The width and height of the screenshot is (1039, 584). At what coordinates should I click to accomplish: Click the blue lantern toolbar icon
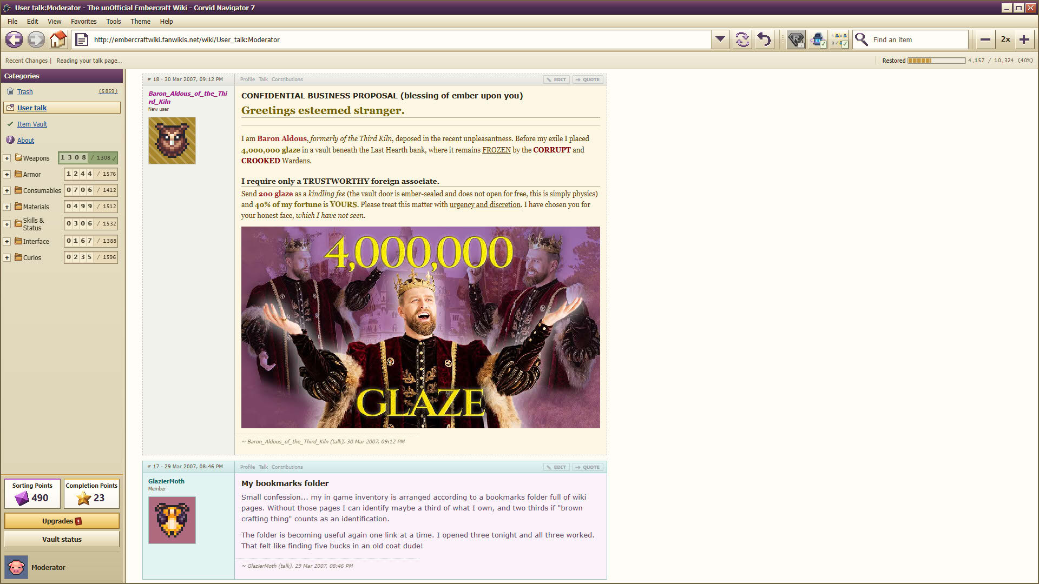[x=818, y=39]
